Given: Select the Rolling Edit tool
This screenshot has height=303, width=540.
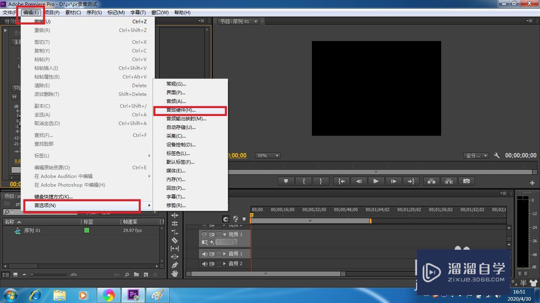Looking at the screenshot, I should [x=174, y=223].
